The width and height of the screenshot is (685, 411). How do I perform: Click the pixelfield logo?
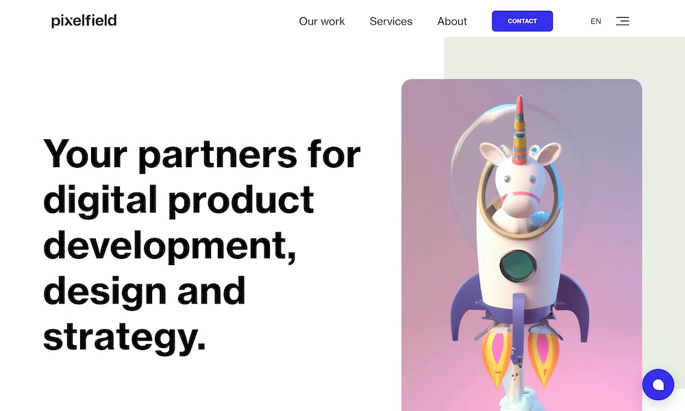tap(84, 21)
